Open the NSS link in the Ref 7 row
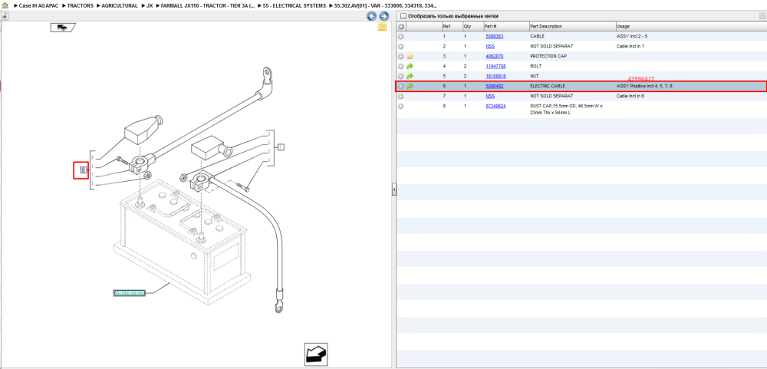The image size is (767, 369). pyautogui.click(x=490, y=96)
